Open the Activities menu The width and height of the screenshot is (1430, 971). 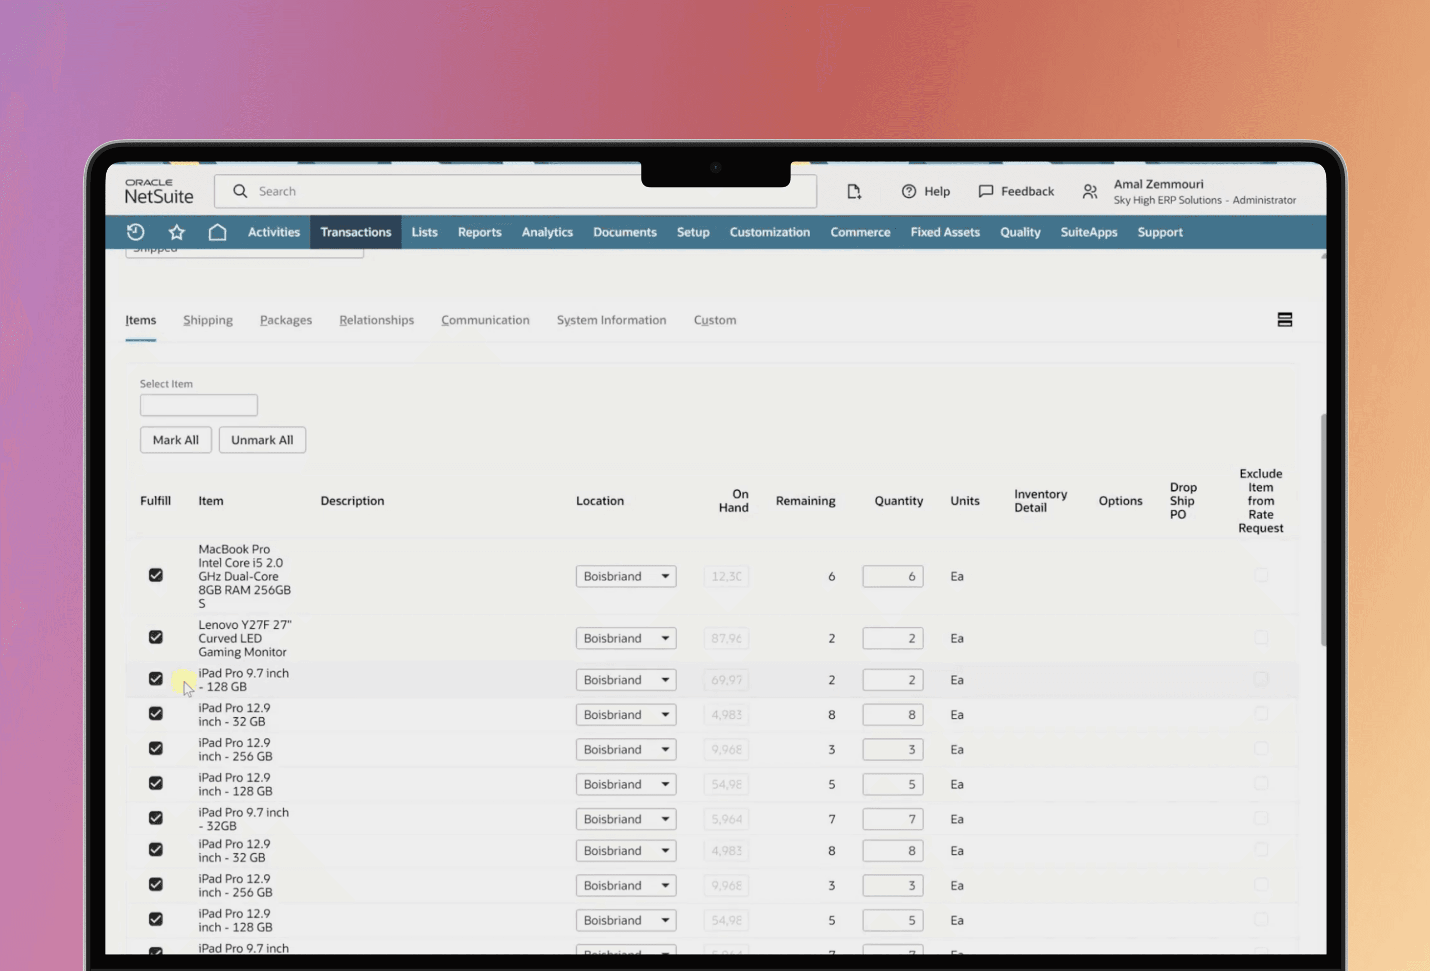[x=274, y=232]
